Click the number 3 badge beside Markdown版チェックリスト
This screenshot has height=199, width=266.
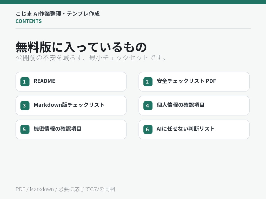click(x=25, y=106)
